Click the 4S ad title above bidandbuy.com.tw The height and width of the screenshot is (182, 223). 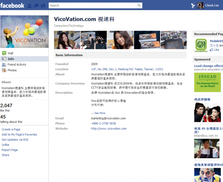pyautogui.click(x=208, y=130)
